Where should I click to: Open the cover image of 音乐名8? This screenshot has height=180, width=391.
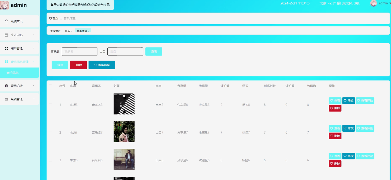(124, 104)
